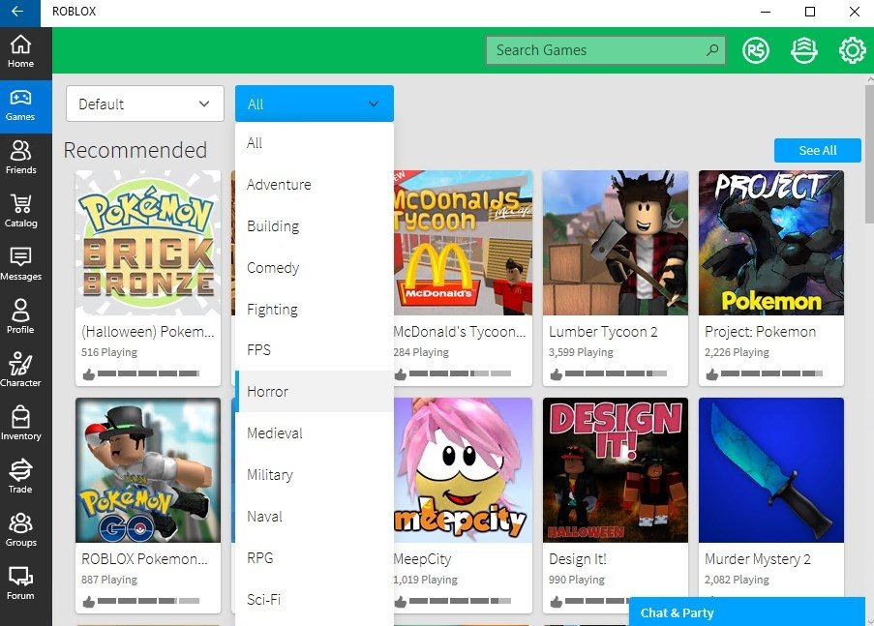
Task: Click See All for Recommended
Action: 817,151
